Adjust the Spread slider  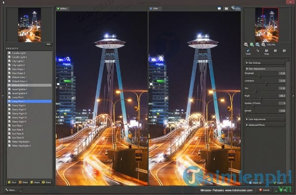tap(246, 114)
